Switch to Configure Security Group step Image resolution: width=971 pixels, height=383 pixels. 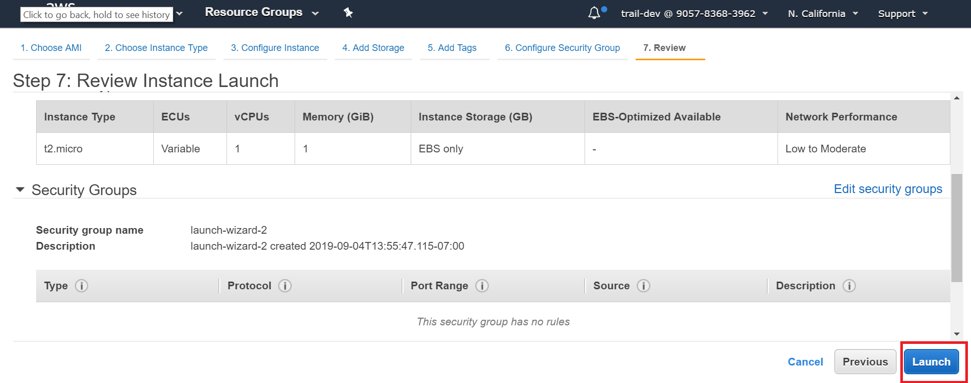tap(562, 48)
